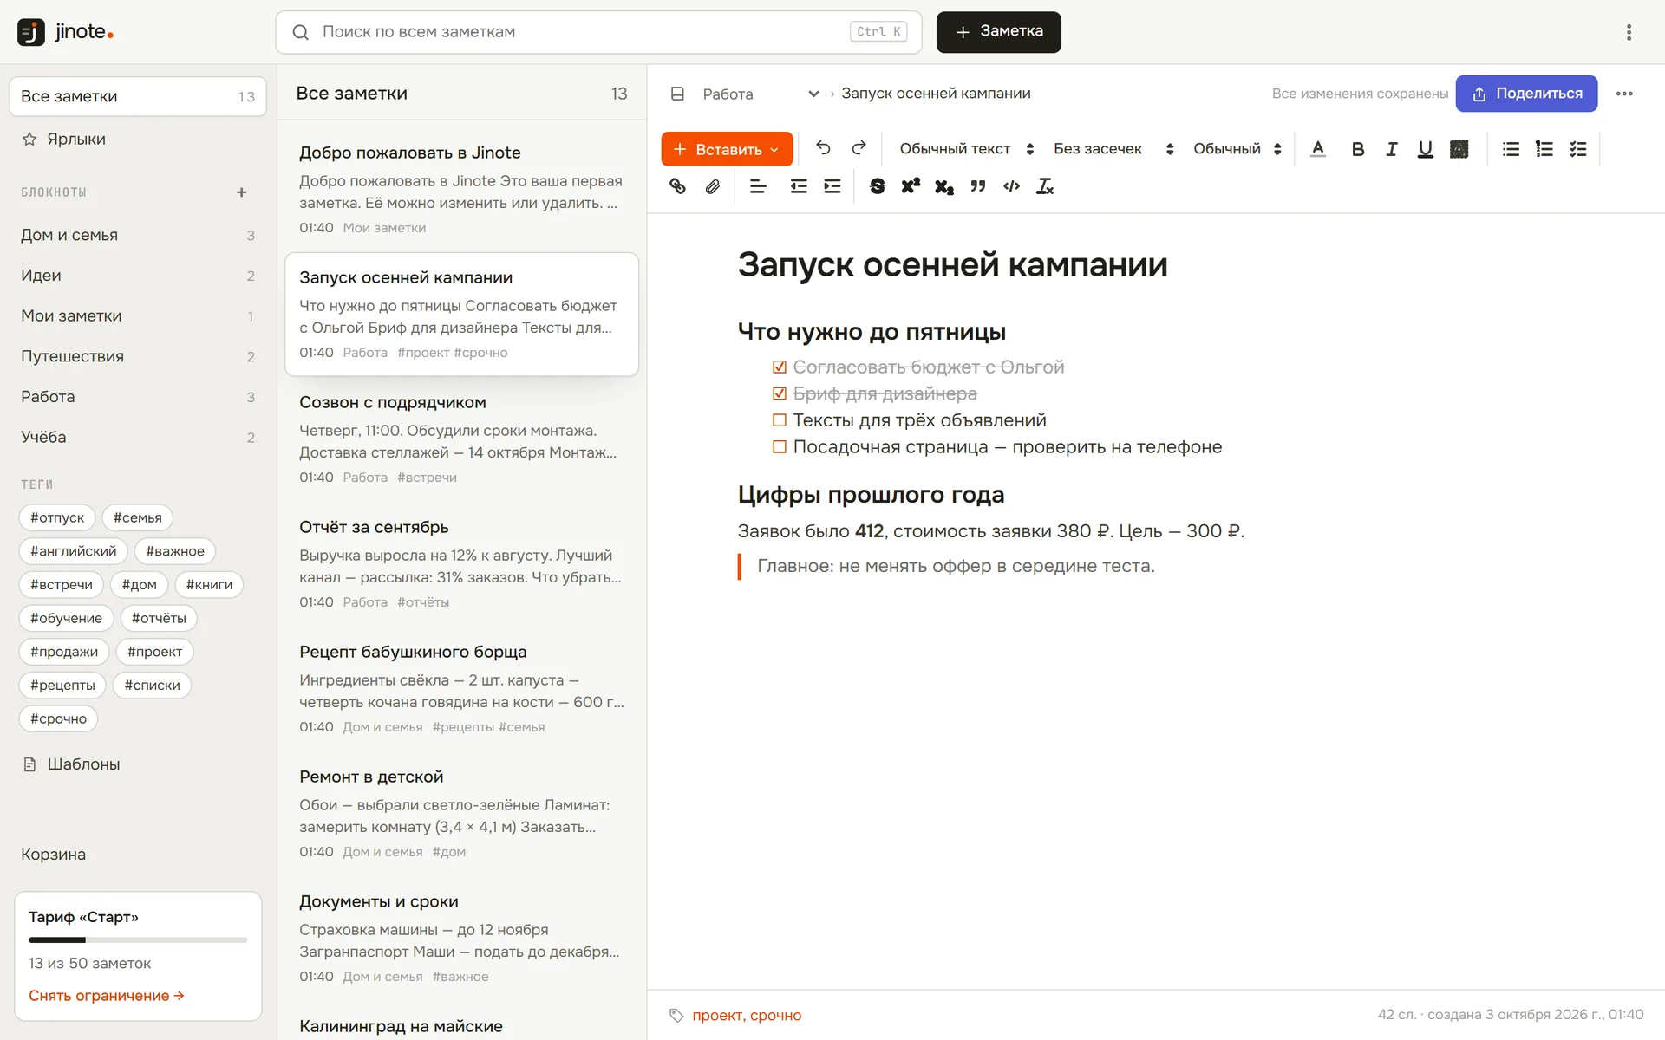
Task: Open the note's three-dot options menu
Action: pyautogui.click(x=1624, y=94)
